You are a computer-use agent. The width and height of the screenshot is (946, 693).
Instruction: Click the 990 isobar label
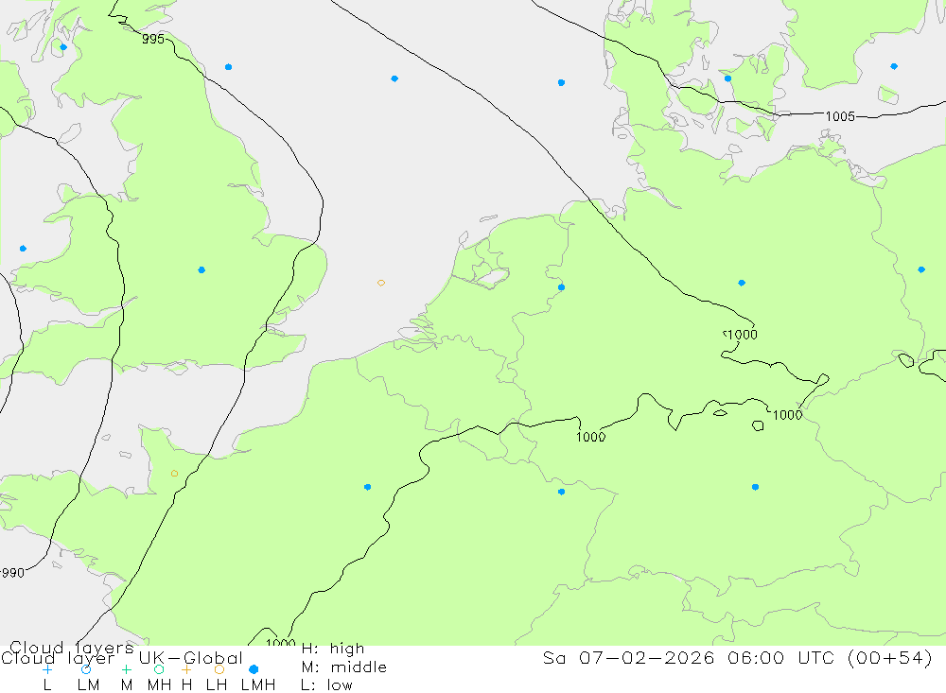[13, 572]
